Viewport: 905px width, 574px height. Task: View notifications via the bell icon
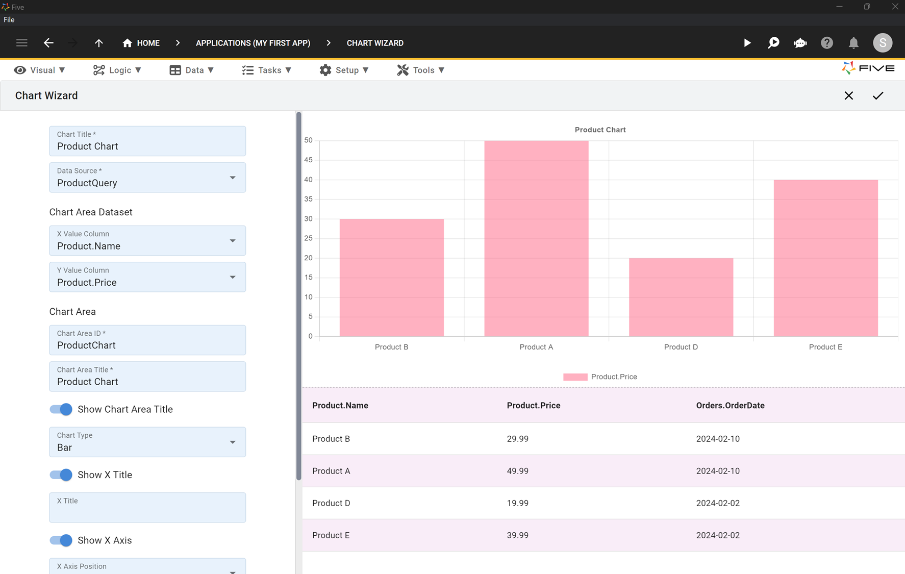coord(853,43)
